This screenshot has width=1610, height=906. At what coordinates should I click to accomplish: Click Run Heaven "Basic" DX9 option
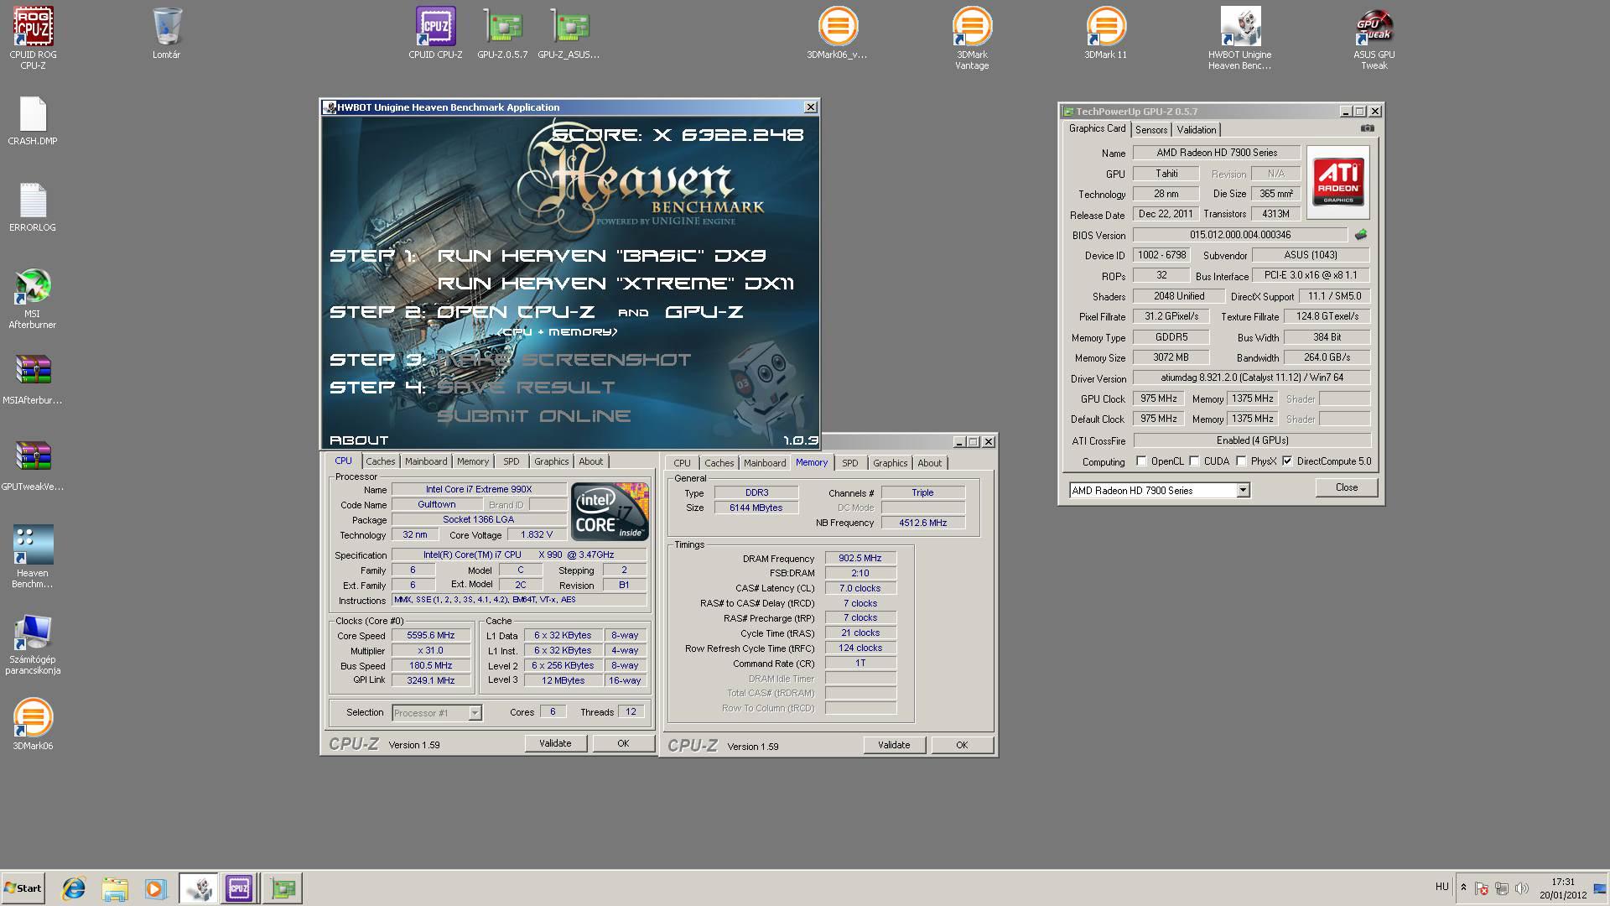pyautogui.click(x=601, y=256)
